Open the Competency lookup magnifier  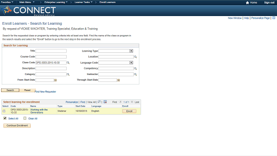[135, 68]
